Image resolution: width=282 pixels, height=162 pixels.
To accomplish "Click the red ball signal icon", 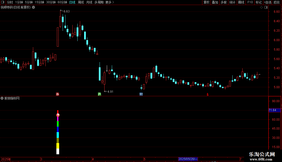I will tap(58, 115).
